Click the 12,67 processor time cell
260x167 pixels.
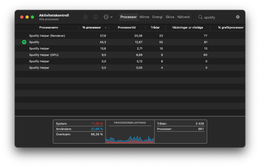click(139, 42)
